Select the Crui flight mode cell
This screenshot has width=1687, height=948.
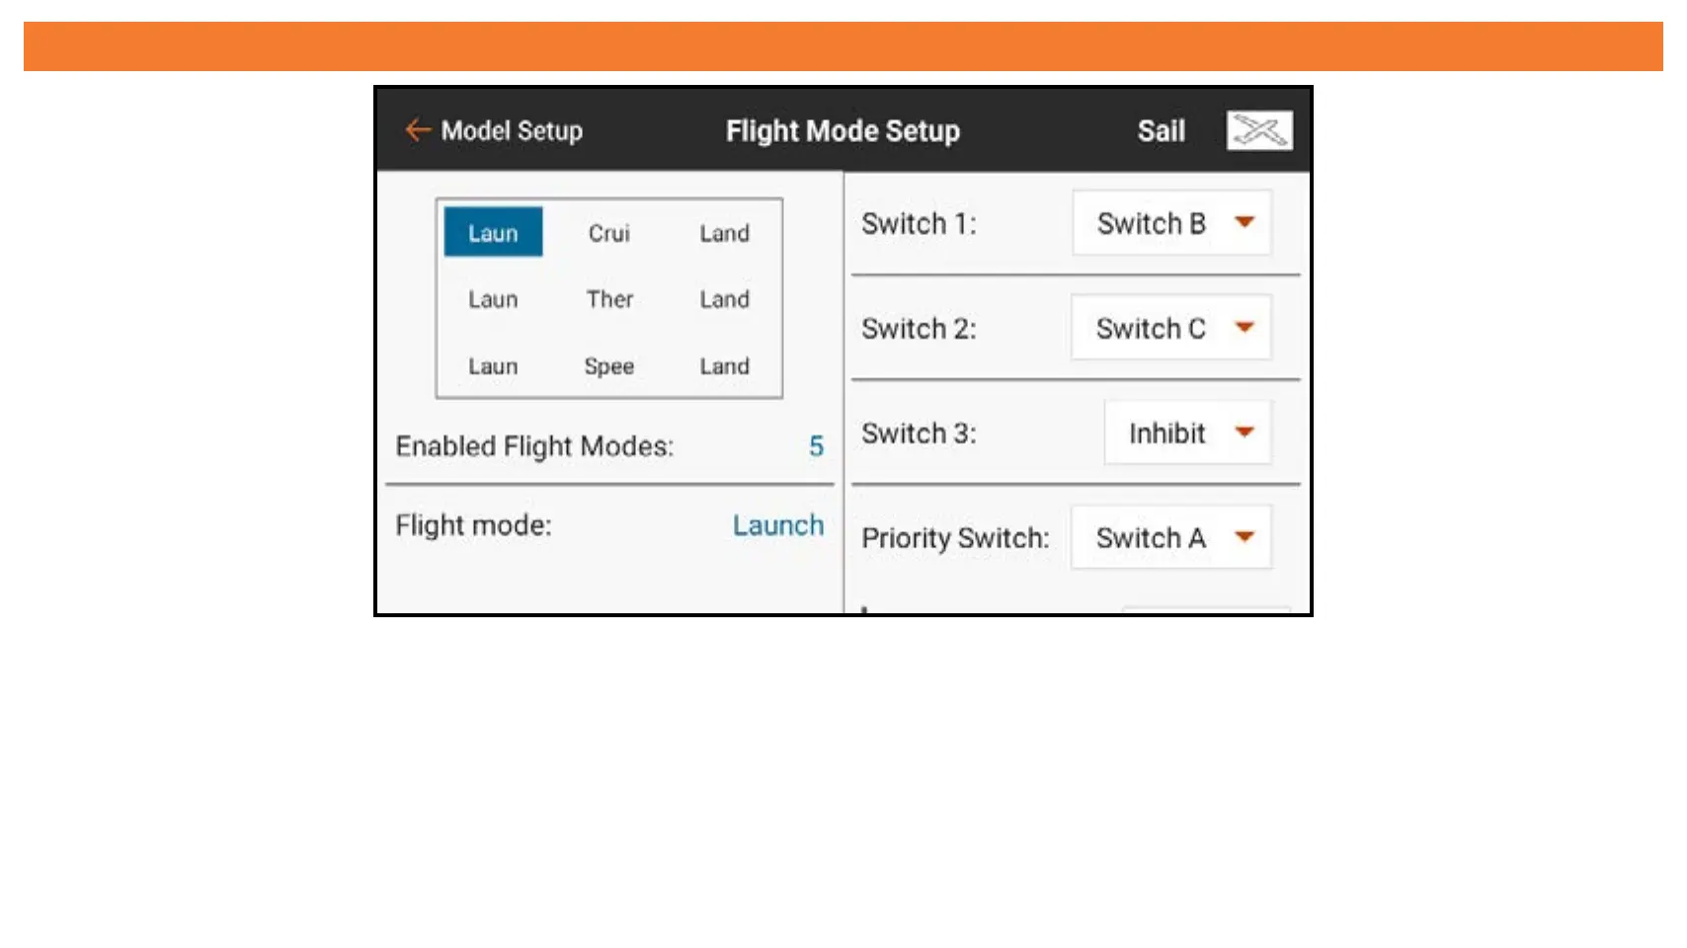click(608, 234)
